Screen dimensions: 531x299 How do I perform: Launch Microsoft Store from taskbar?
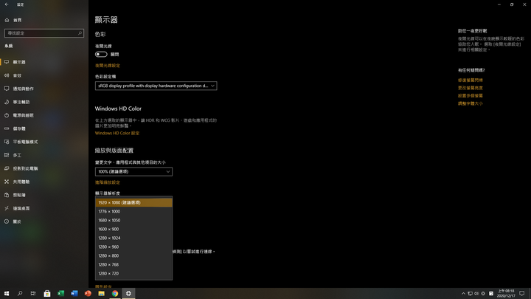pyautogui.click(x=47, y=294)
